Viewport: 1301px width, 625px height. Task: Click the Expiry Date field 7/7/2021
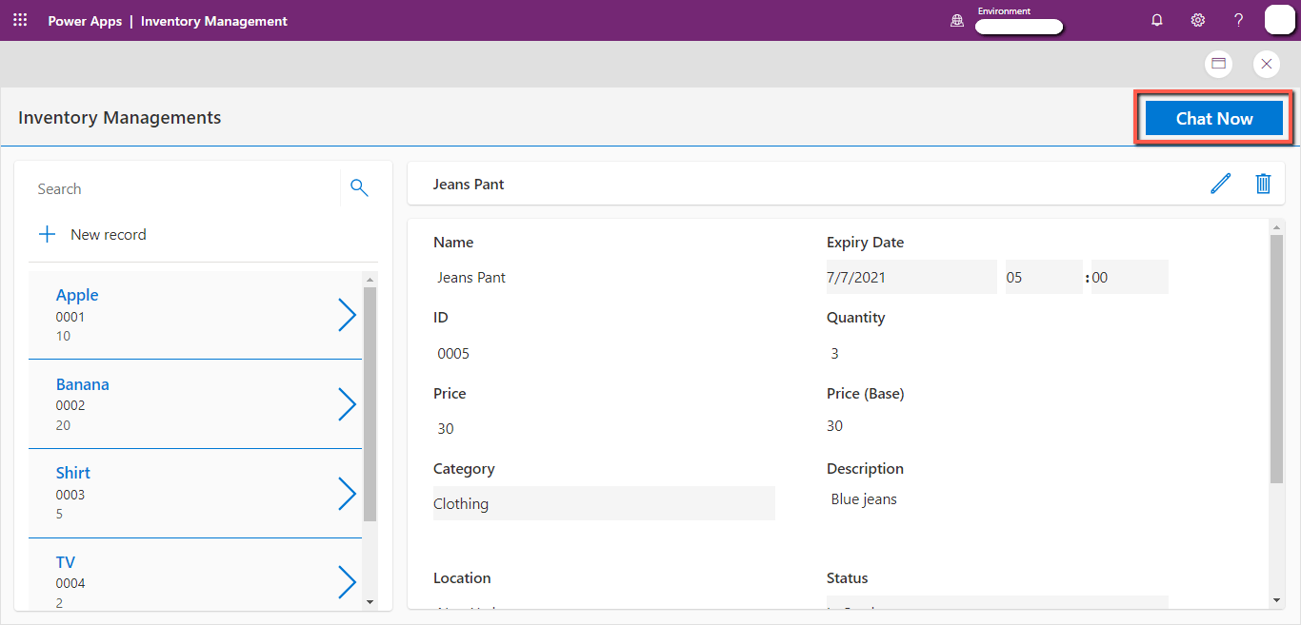click(911, 277)
